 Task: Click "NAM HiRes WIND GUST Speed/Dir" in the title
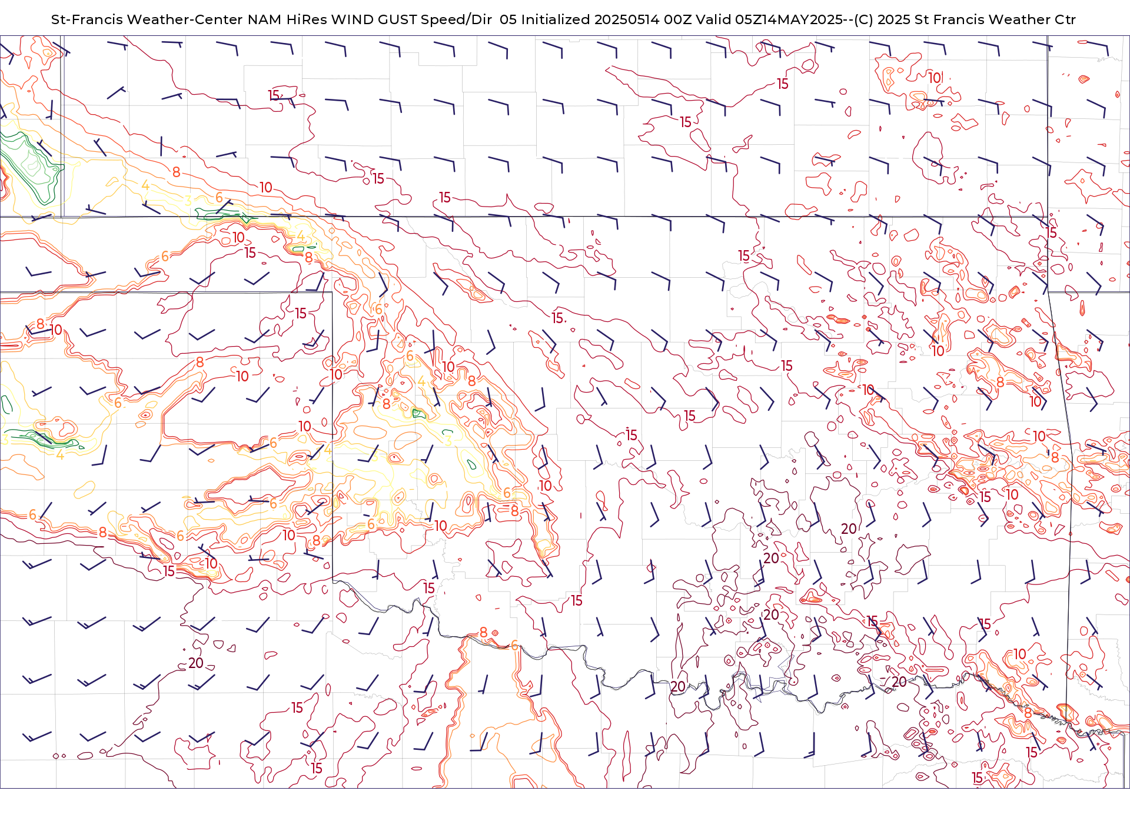pyautogui.click(x=370, y=19)
